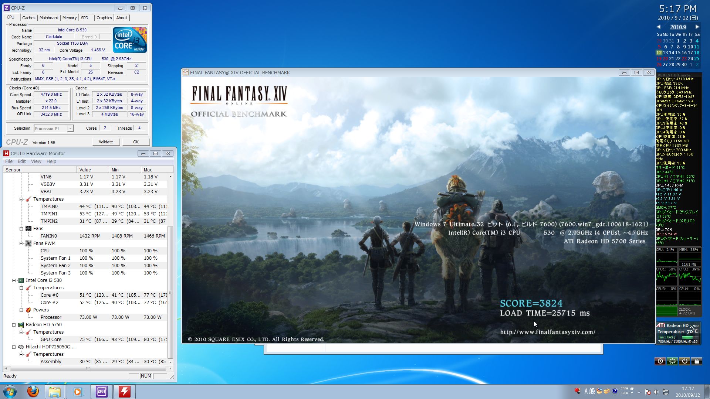Viewport: 710px width, 399px height.
Task: Click Hardware Monitor vertical scrollbar down arrow
Action: [x=170, y=362]
